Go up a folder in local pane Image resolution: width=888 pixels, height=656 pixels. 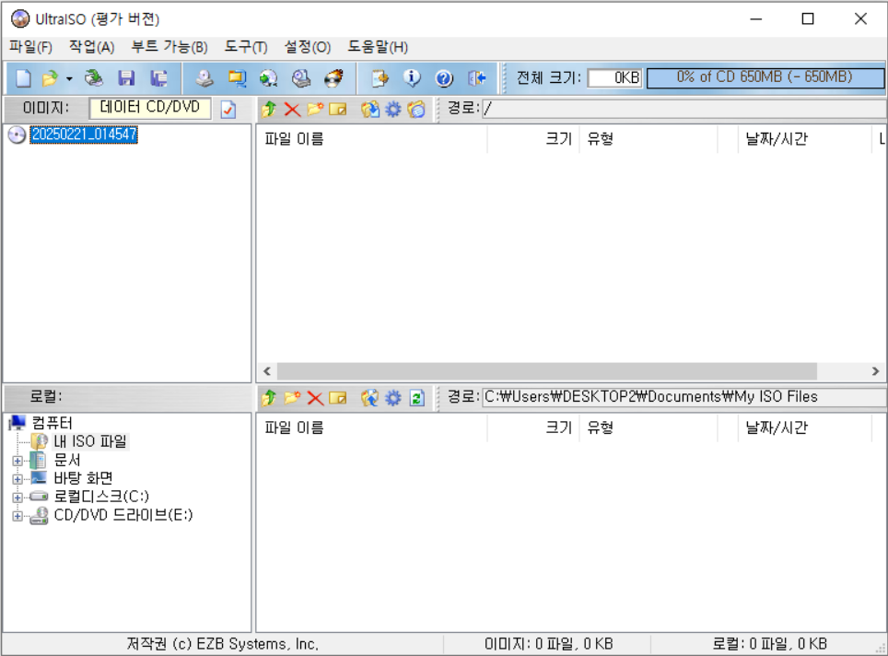269,398
